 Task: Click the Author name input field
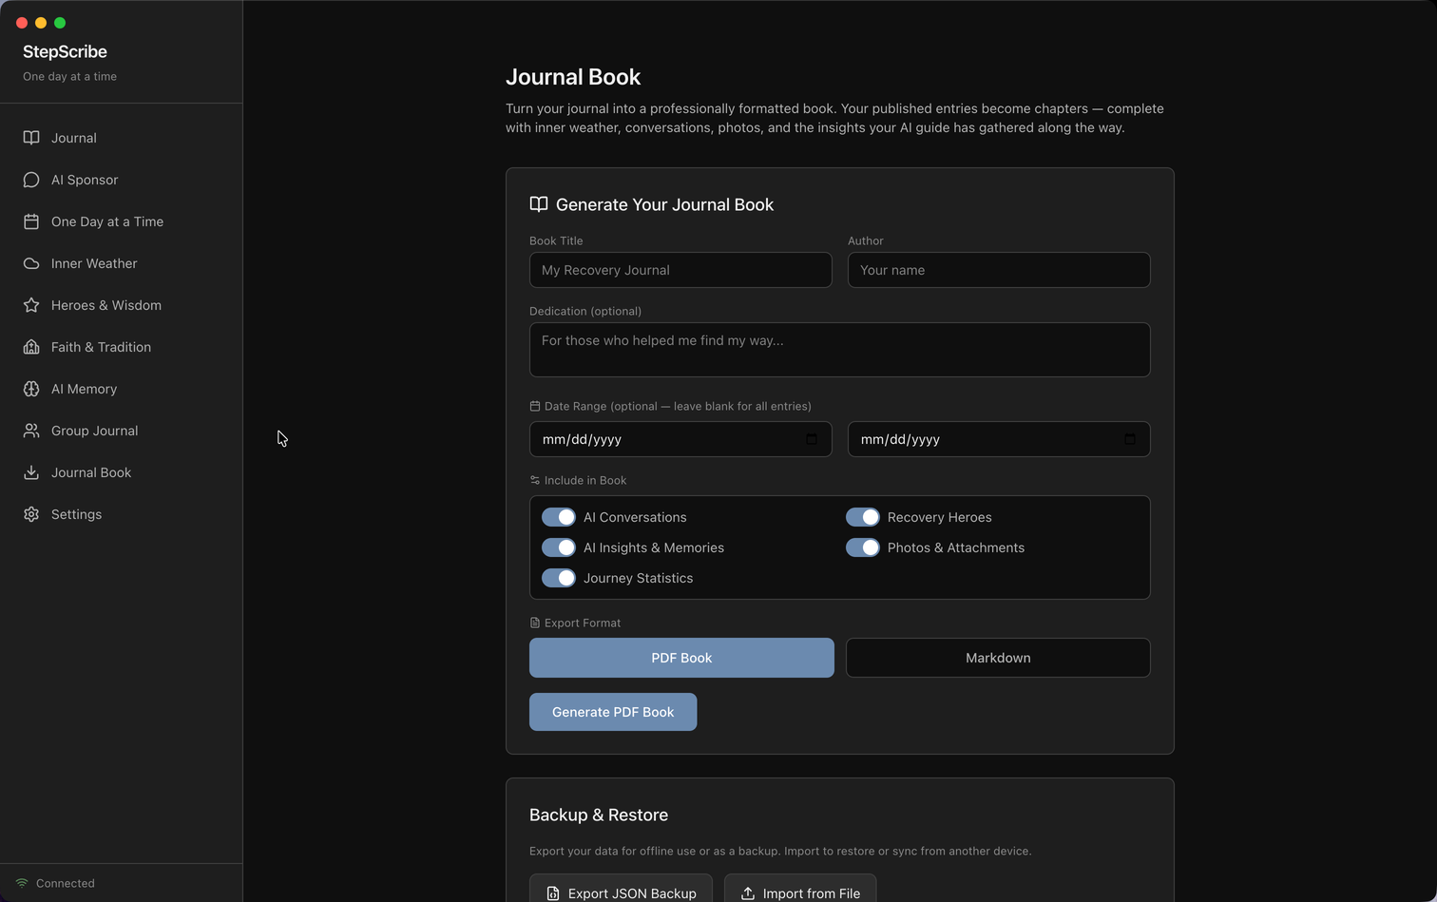(x=998, y=270)
